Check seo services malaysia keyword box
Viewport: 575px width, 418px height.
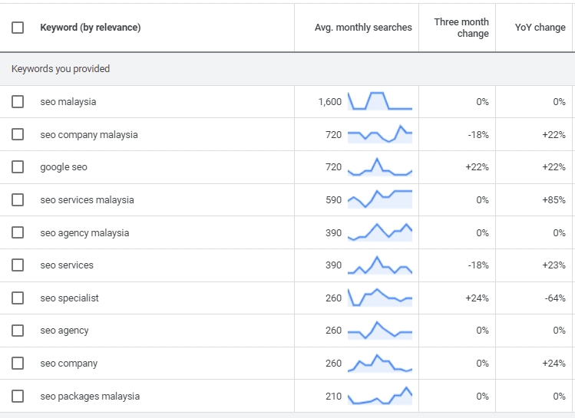[x=18, y=200]
